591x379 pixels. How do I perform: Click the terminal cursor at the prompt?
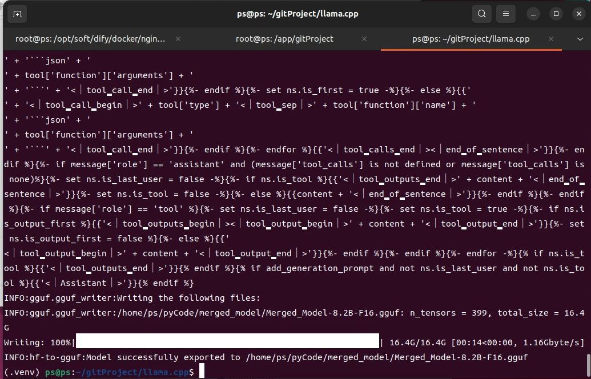click(202, 371)
